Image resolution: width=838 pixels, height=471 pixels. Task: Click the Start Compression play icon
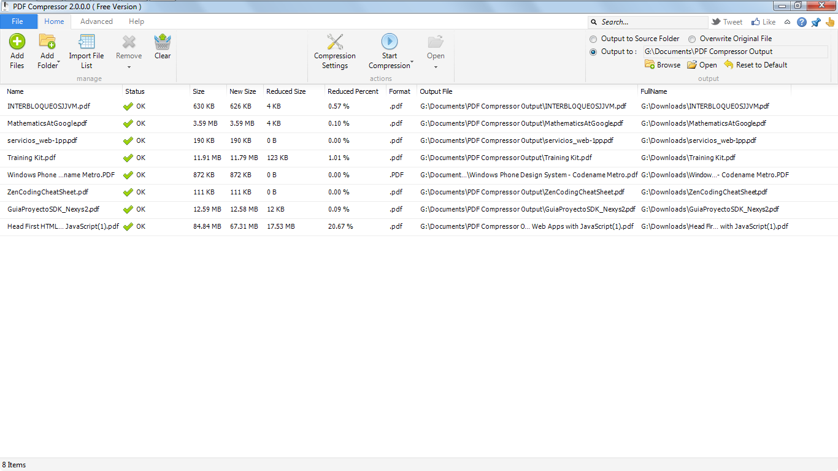click(390, 42)
